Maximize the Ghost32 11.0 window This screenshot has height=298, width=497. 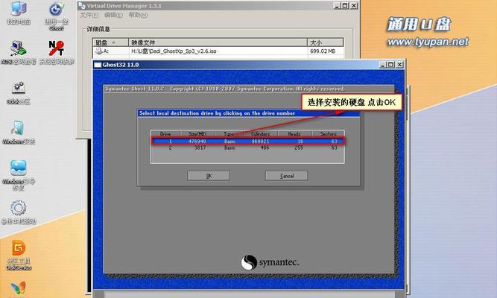pos(390,65)
